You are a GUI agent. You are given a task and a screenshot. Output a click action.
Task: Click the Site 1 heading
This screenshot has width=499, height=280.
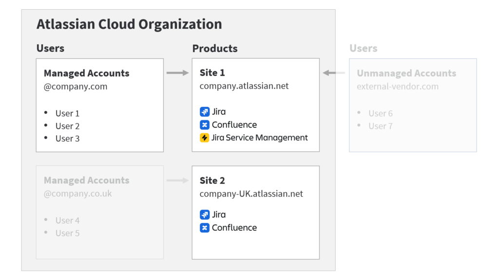pyautogui.click(x=212, y=73)
